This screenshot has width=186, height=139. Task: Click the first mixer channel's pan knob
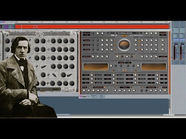(177, 47)
